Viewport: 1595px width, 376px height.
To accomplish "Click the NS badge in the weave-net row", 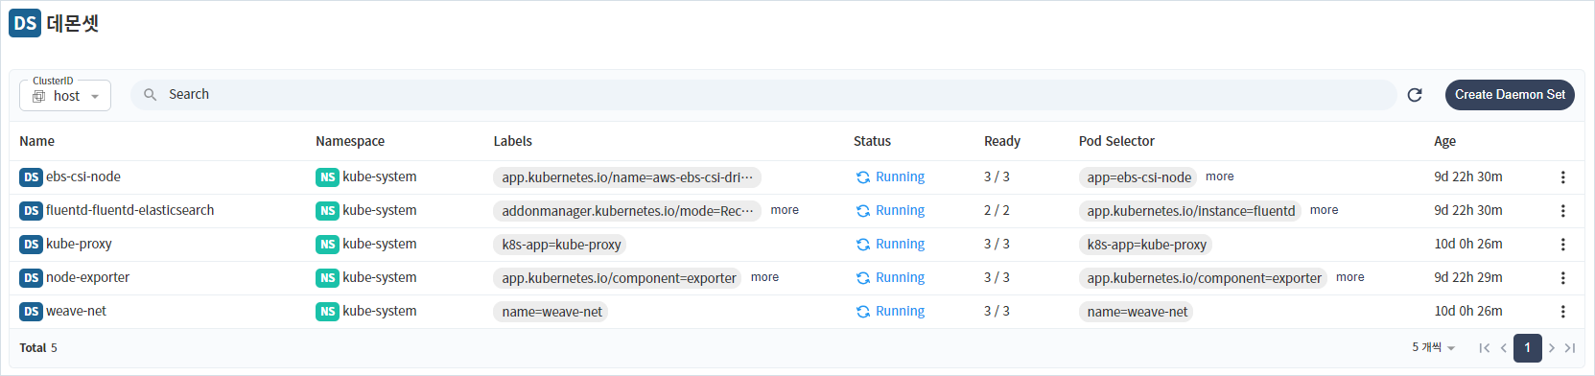I will (327, 312).
